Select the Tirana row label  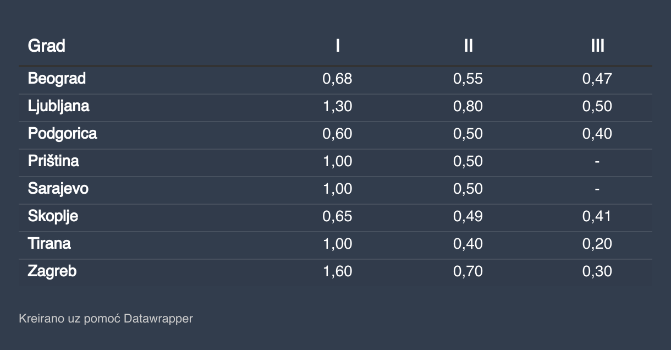49,244
